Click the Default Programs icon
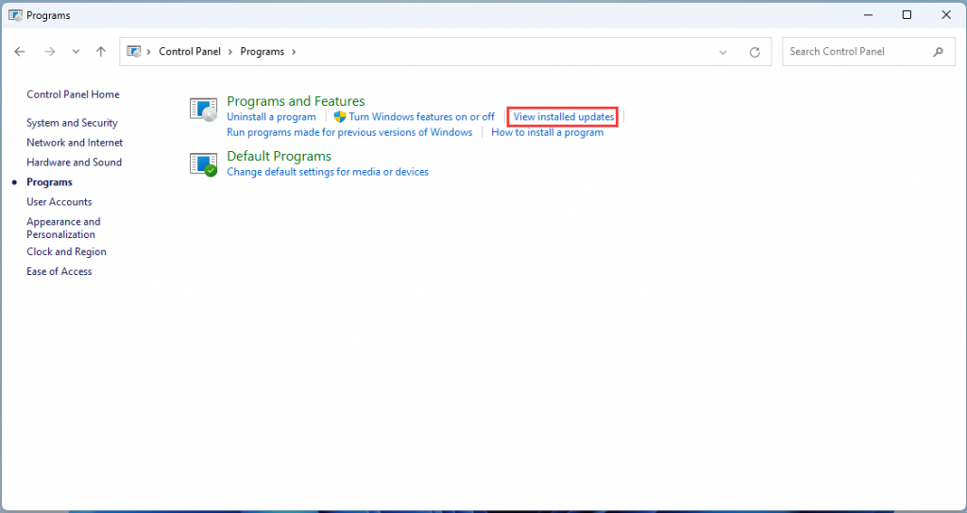The height and width of the screenshot is (513, 967). (x=204, y=164)
